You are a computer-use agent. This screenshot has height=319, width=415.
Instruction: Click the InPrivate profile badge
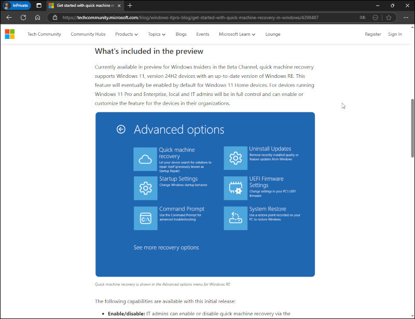[x=17, y=5]
